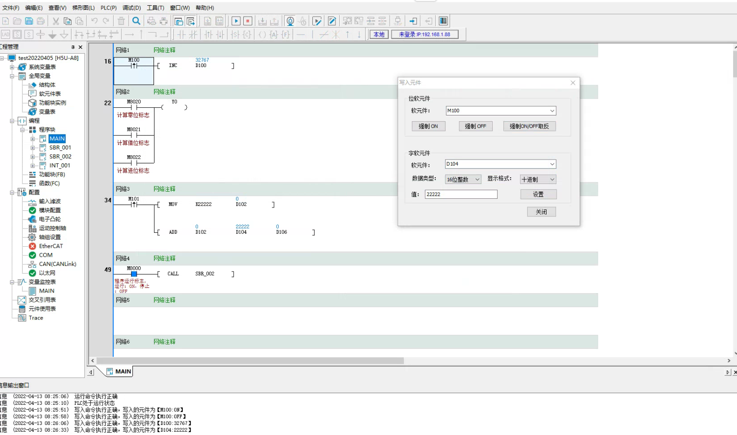
Task: Click the Copy toolbar icon
Action: pyautogui.click(x=68, y=21)
